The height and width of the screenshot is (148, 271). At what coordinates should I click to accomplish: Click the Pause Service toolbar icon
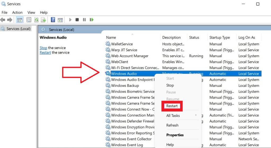coord(84,20)
